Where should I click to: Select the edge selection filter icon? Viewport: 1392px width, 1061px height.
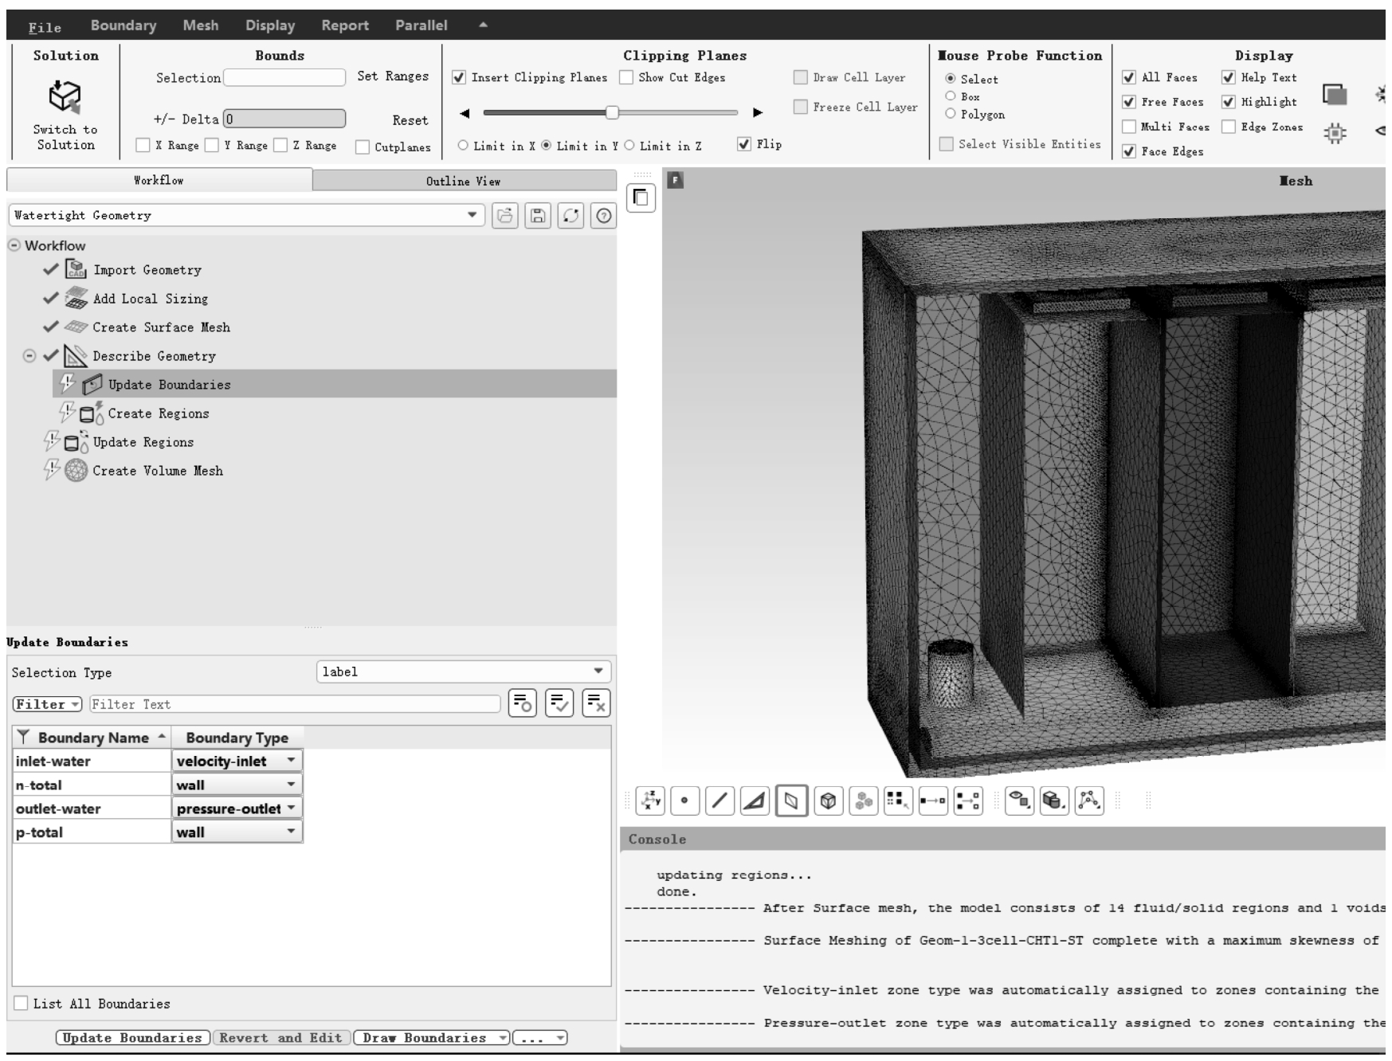tap(720, 801)
